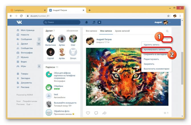191x125 pixels.
Task: Open Сбербанк subscription
Action: [59, 86]
